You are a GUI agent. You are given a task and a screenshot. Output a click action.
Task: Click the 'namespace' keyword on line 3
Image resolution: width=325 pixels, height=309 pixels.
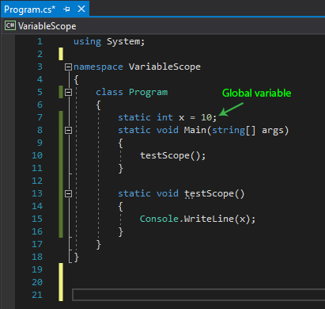pyautogui.click(x=98, y=67)
